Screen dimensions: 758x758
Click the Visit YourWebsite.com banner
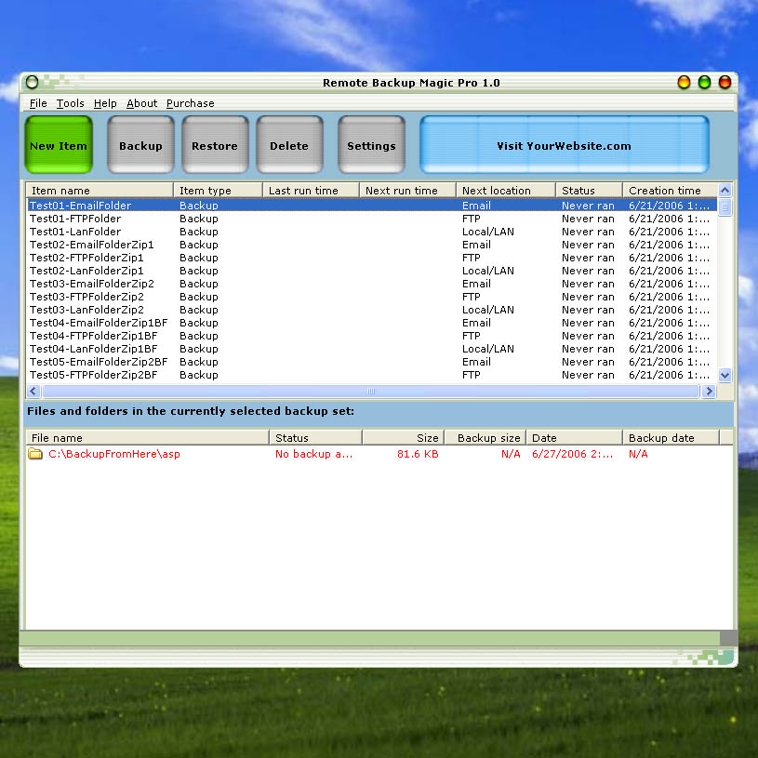(x=565, y=145)
